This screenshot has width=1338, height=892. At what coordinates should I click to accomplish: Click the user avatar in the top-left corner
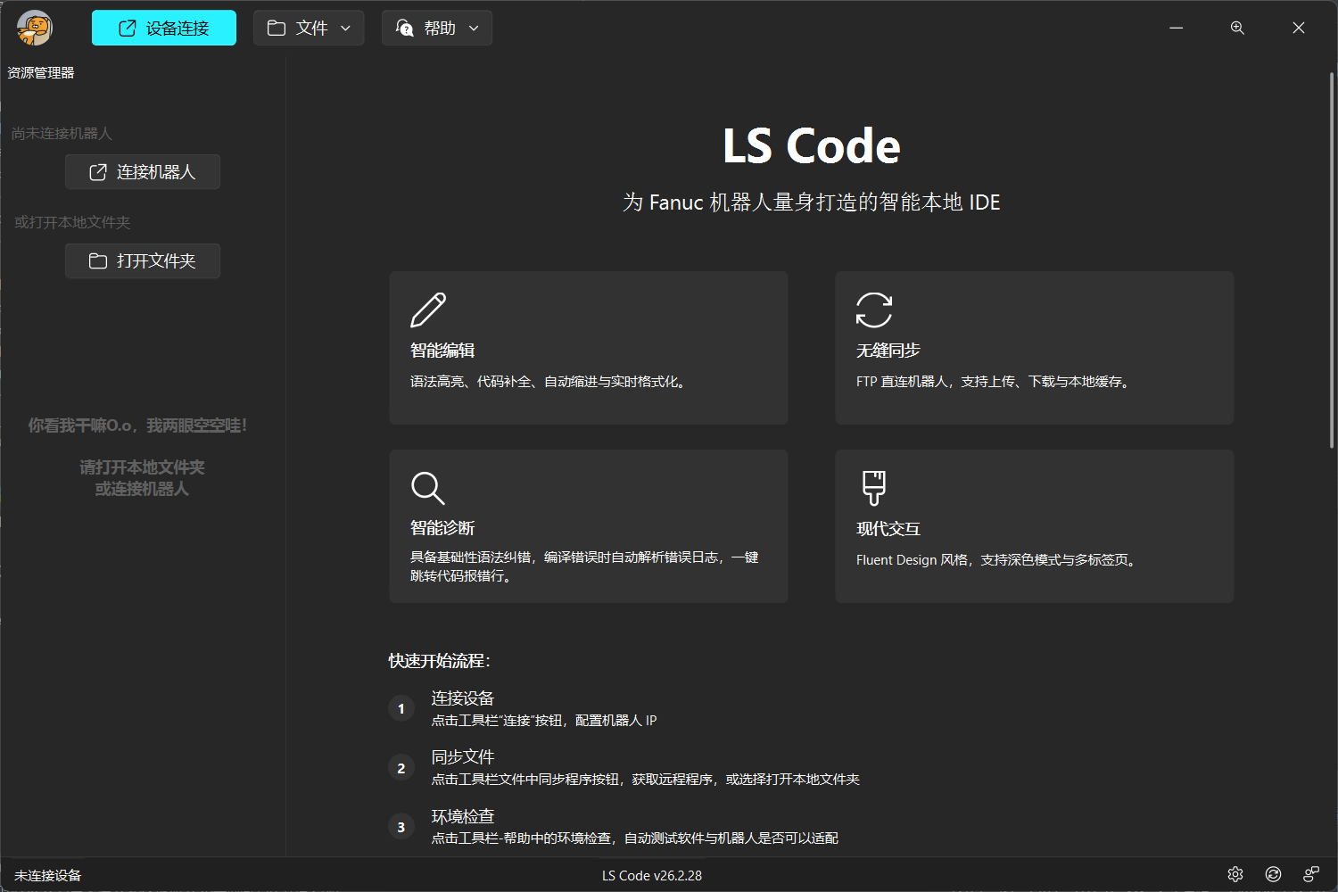coord(35,28)
